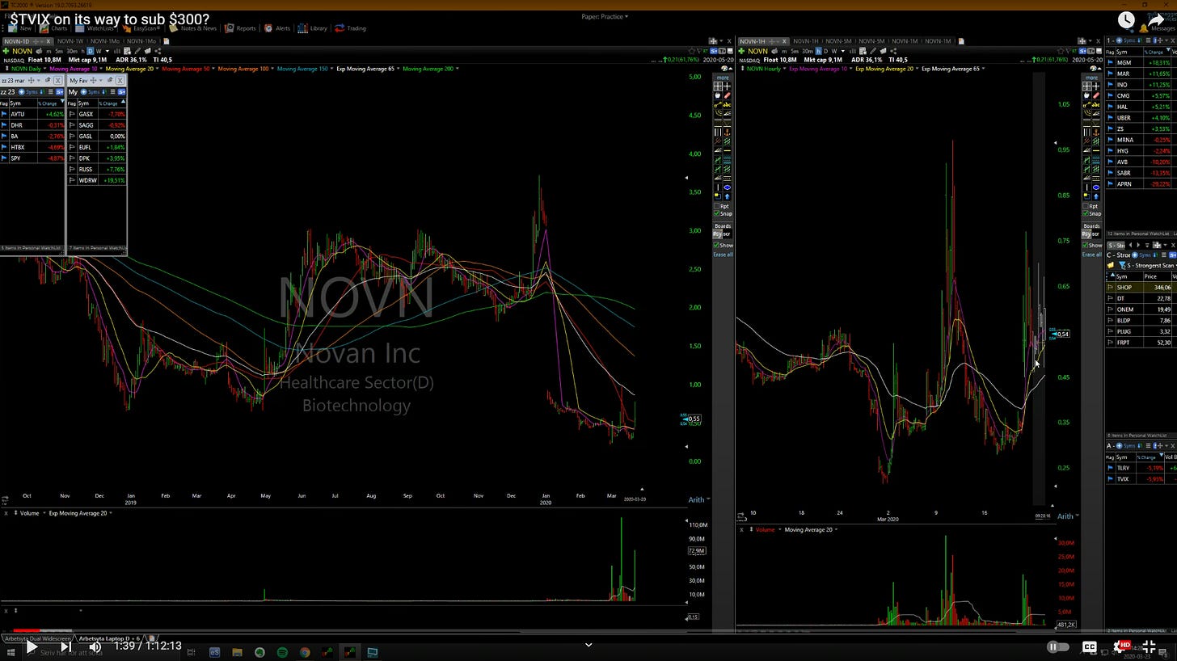1177x661 pixels.
Task: Open the Library toolbar item
Action: (x=312, y=28)
